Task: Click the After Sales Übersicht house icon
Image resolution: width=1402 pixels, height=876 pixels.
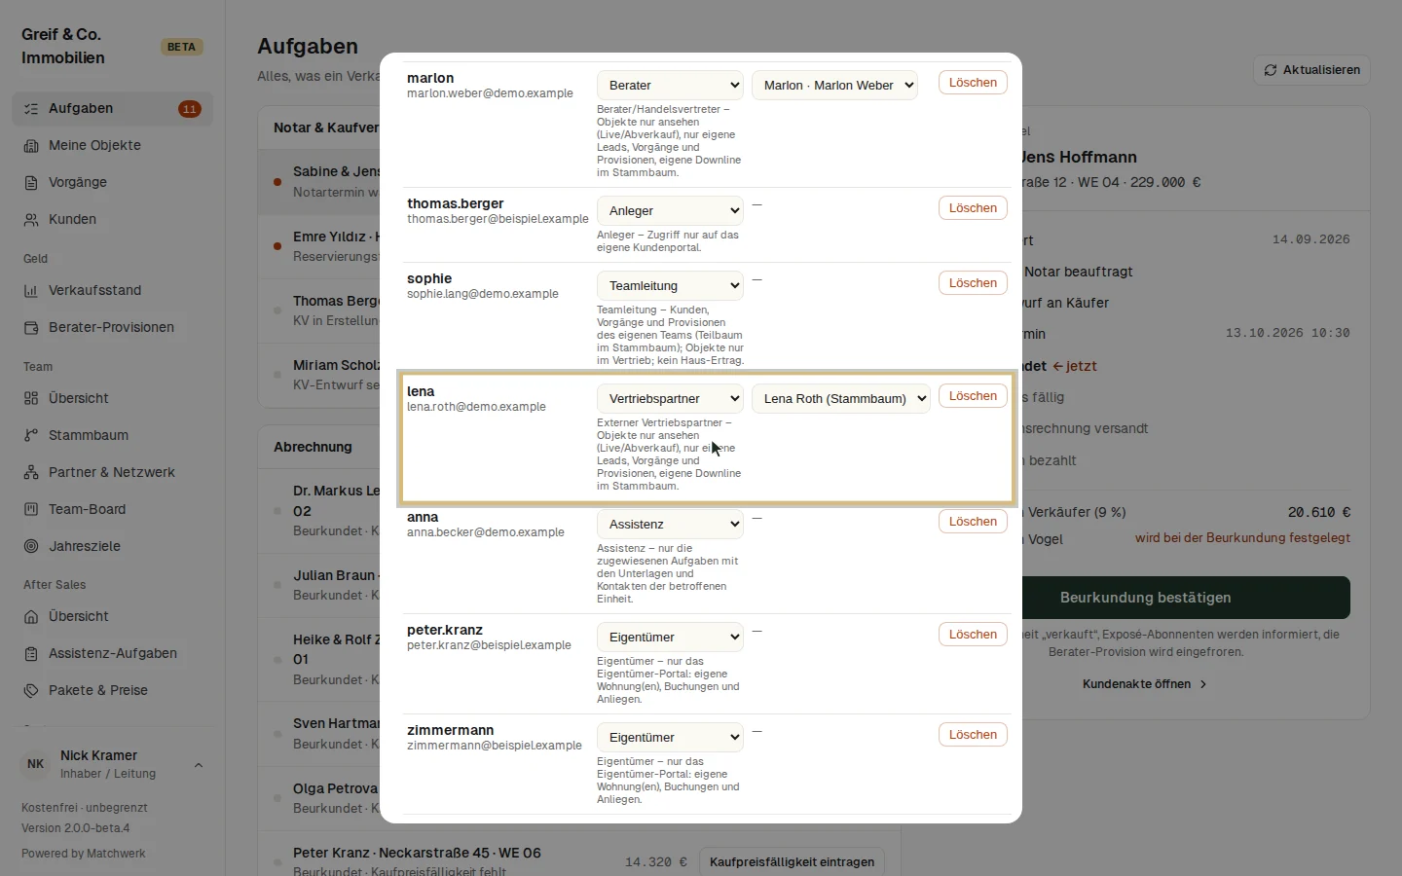Action: [31, 617]
